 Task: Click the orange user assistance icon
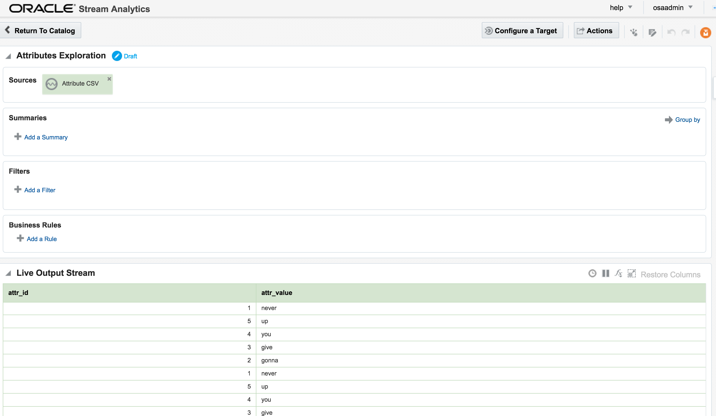(705, 32)
